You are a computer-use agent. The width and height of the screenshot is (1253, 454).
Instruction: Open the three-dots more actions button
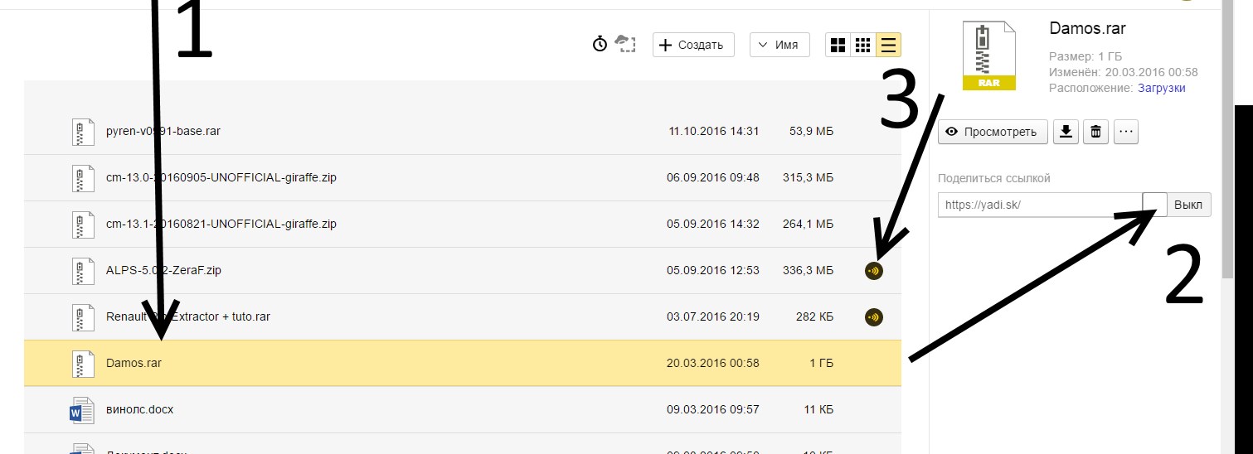pyautogui.click(x=1125, y=132)
